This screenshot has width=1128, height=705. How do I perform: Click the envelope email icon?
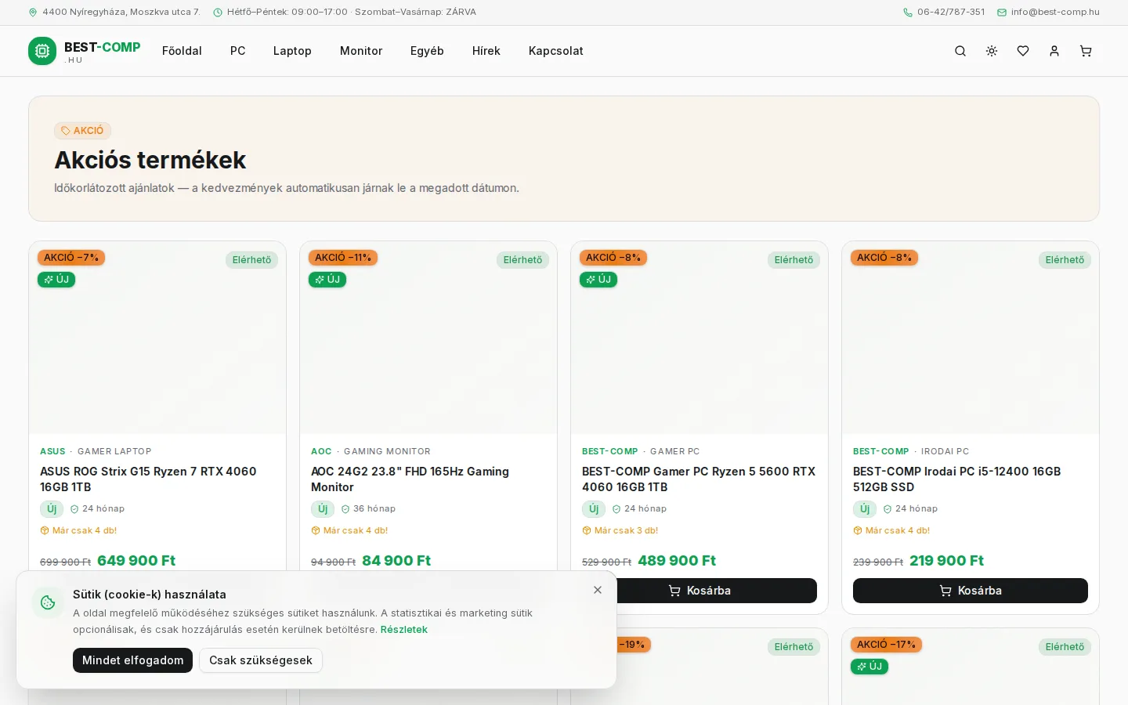pyautogui.click(x=1002, y=13)
